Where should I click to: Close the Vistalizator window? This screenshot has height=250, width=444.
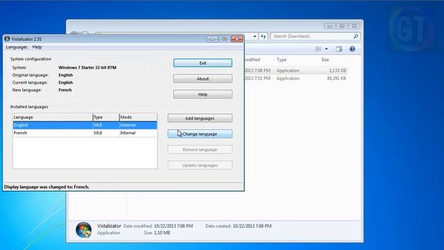point(237,39)
